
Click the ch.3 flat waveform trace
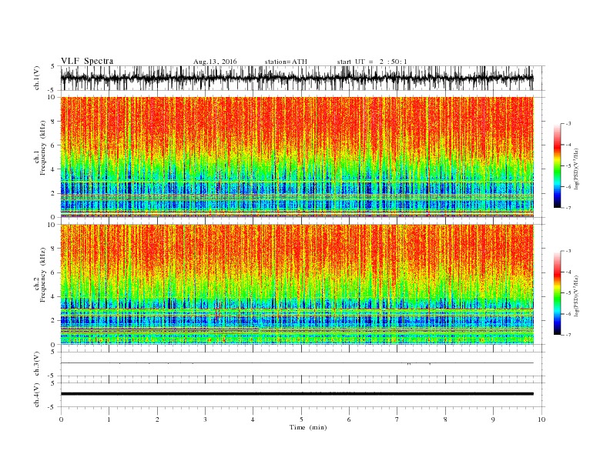pos(297,363)
